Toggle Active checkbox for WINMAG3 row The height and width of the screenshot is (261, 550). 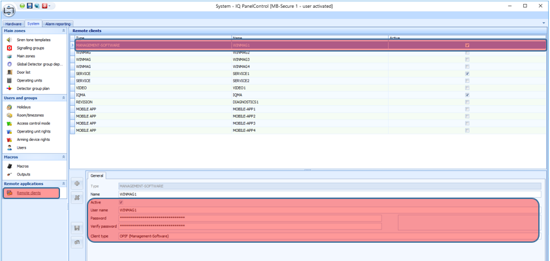467,59
